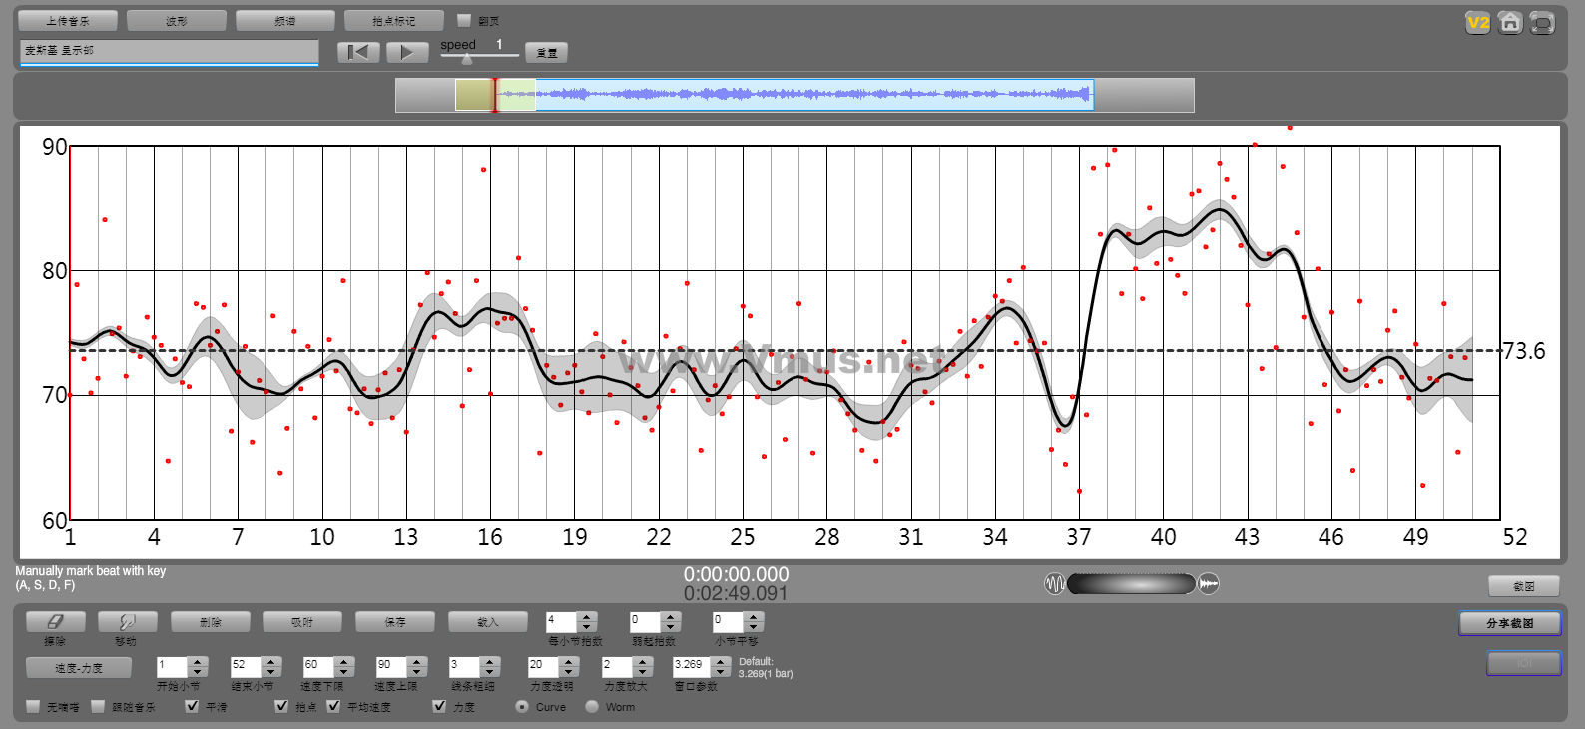Increase the 速度上限 stepper value

417,660
